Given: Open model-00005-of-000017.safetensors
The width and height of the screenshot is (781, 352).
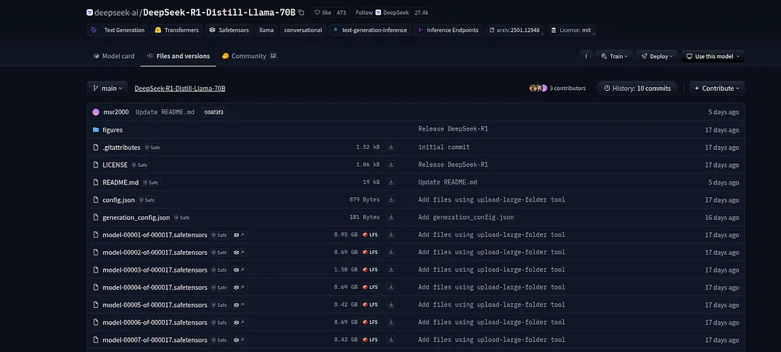Looking at the screenshot, I should click(155, 304).
